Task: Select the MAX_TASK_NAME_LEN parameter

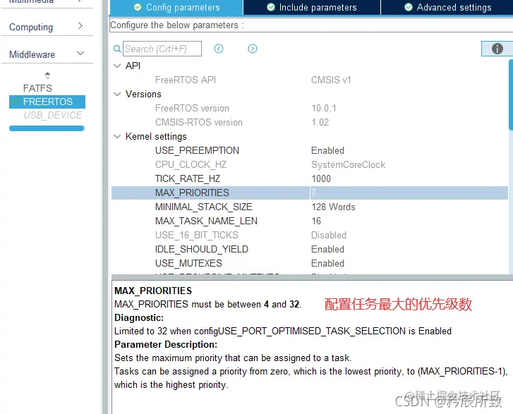Action: tap(206, 221)
